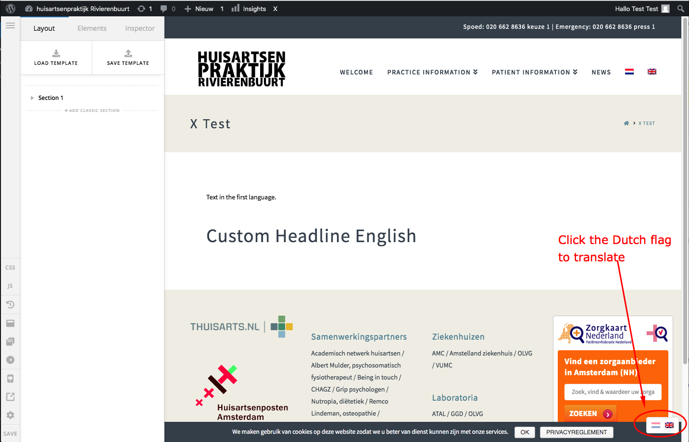Click the Load Template button

56,57
